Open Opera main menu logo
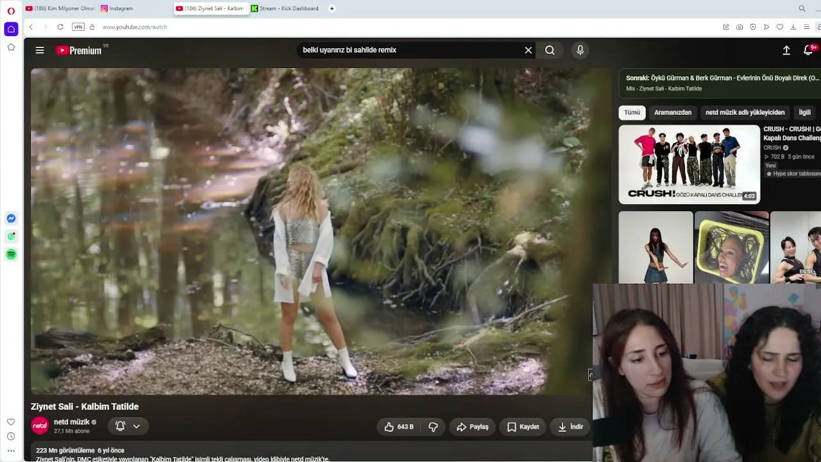Viewport: 821px width, 462px height. click(x=11, y=11)
